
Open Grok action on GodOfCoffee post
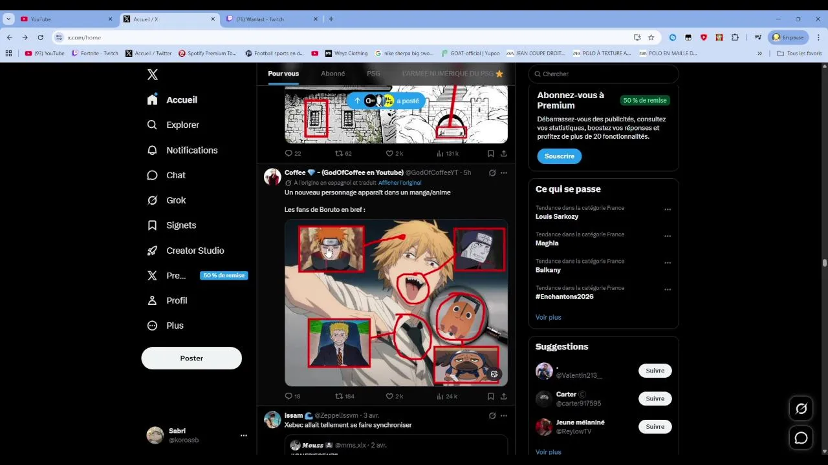point(492,173)
